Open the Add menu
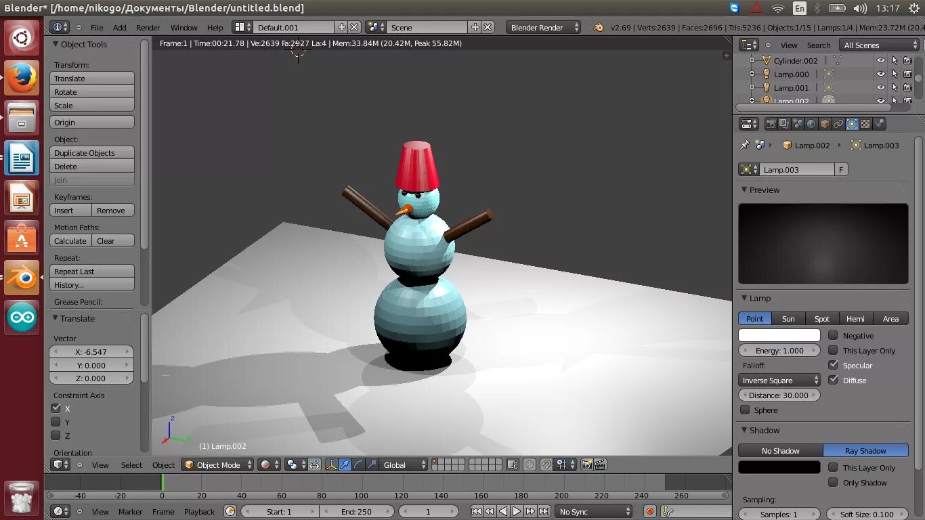925x520 pixels. coord(119,28)
